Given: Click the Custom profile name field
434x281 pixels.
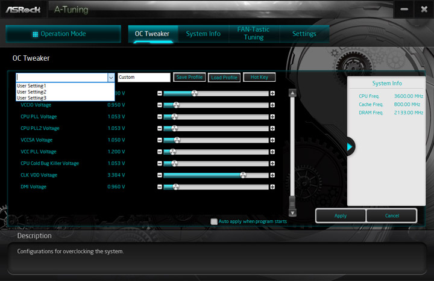Looking at the screenshot, I should [x=144, y=78].
